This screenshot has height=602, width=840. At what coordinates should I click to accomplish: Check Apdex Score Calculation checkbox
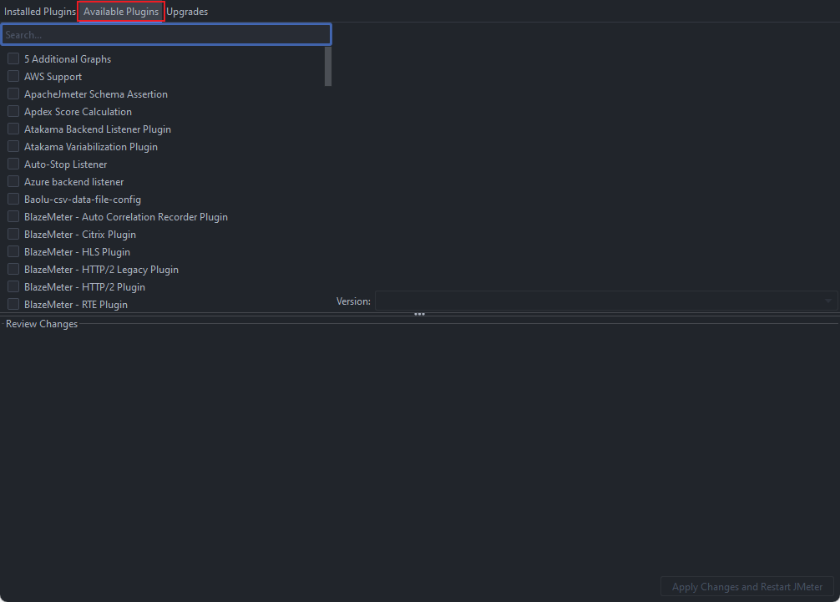click(x=13, y=111)
